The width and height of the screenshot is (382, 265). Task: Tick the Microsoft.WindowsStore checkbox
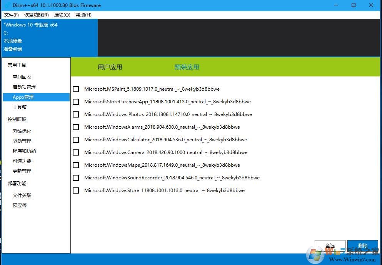[76, 190]
